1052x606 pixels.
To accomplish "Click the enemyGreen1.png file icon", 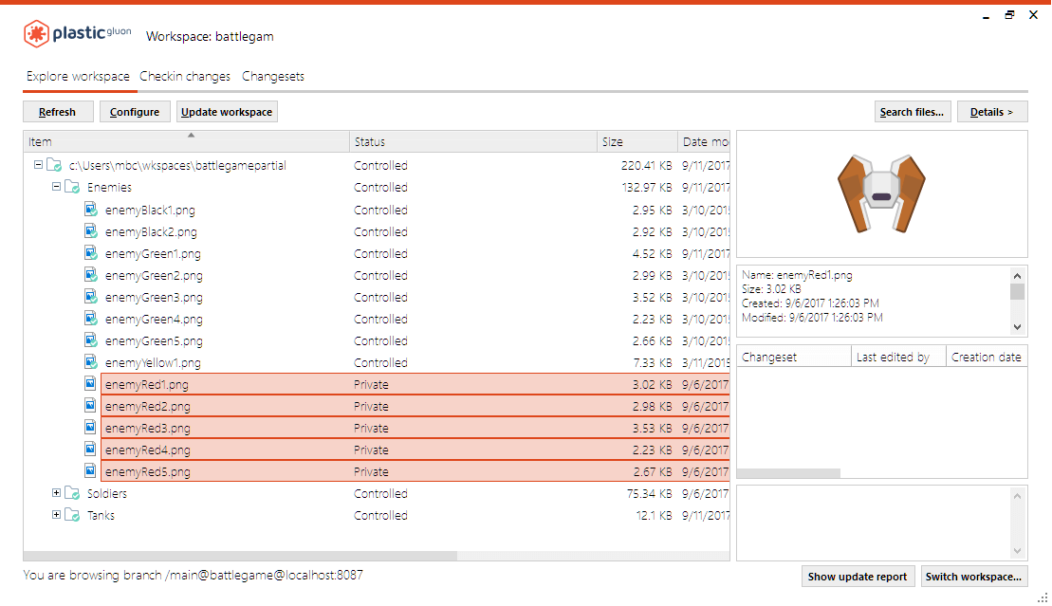I will (x=90, y=253).
